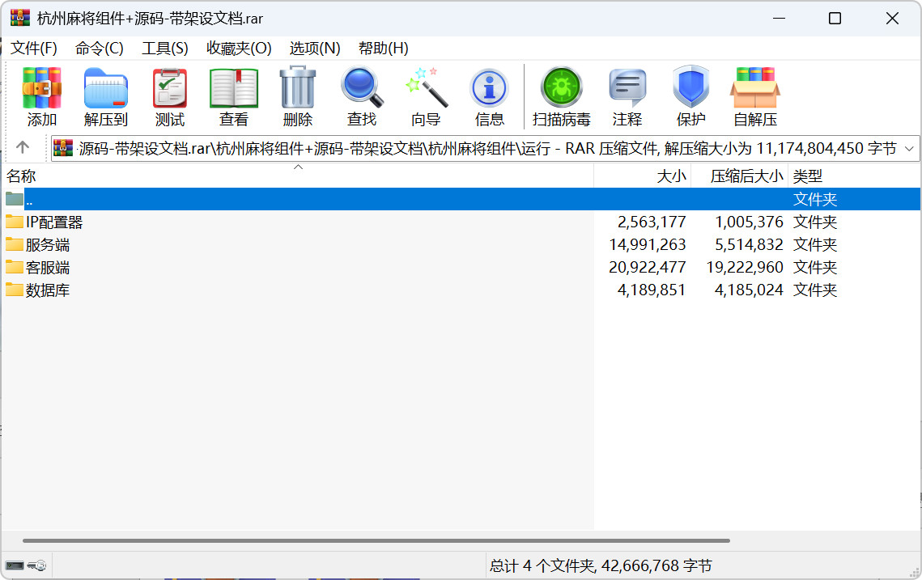The width and height of the screenshot is (922, 580).
Task: Minimize the WinRAR window
Action: click(x=779, y=19)
